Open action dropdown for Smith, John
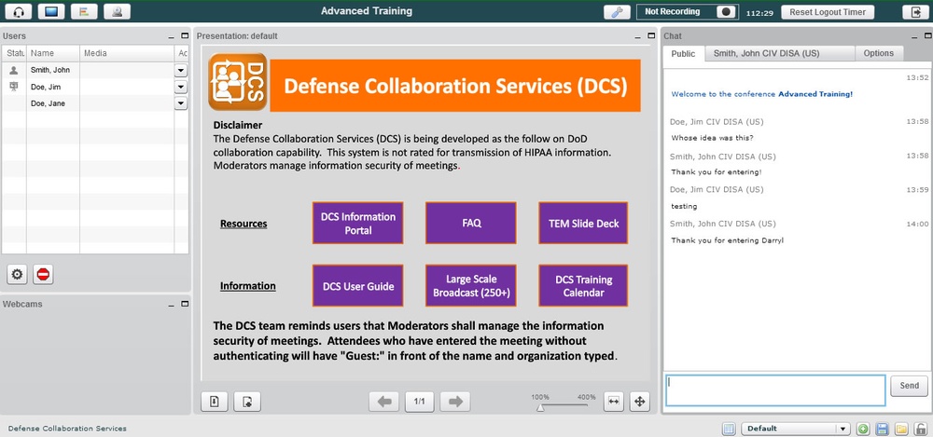The image size is (933, 437). point(181,70)
